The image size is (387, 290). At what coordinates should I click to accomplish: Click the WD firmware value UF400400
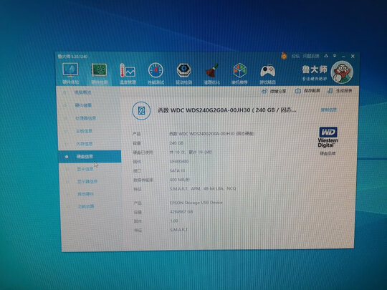tap(179, 162)
